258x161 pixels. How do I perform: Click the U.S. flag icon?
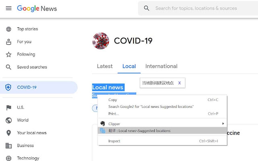(x=8, y=107)
